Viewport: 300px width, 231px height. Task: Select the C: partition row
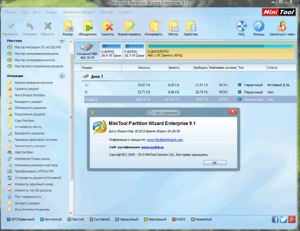[190, 85]
